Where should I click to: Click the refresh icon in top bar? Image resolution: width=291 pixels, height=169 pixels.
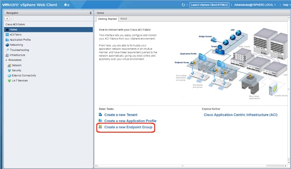click(183, 5)
